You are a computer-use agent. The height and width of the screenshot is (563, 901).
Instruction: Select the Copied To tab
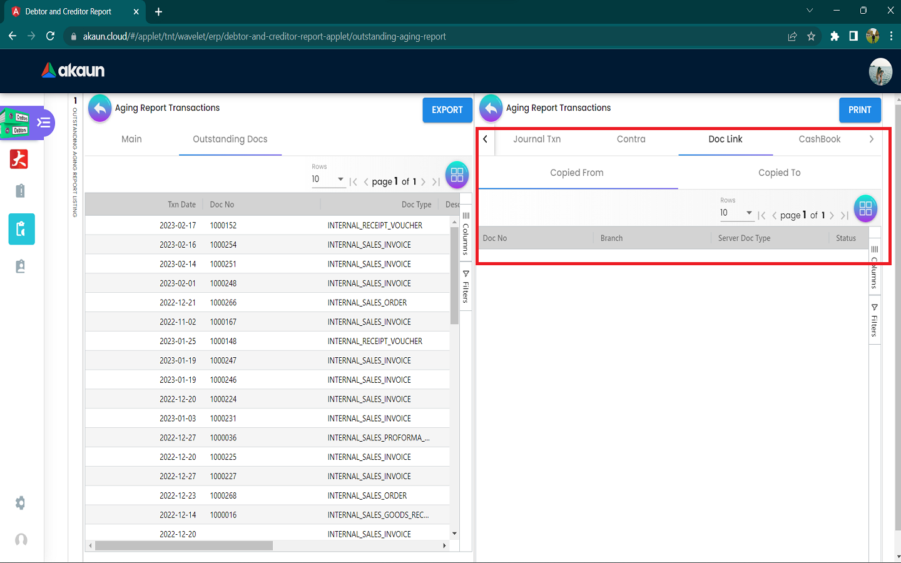pos(779,173)
